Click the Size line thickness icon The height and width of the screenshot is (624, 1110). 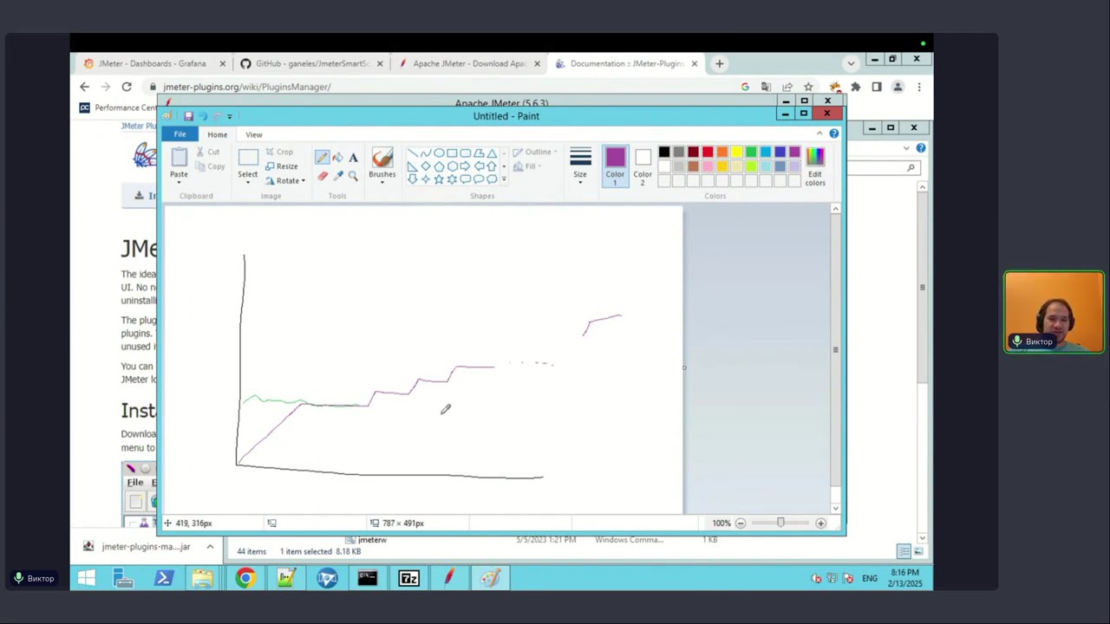point(580,157)
